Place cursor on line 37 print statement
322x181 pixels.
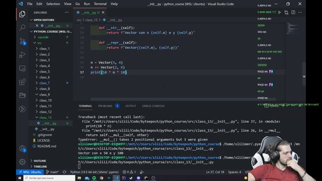pyautogui.click(x=109, y=72)
